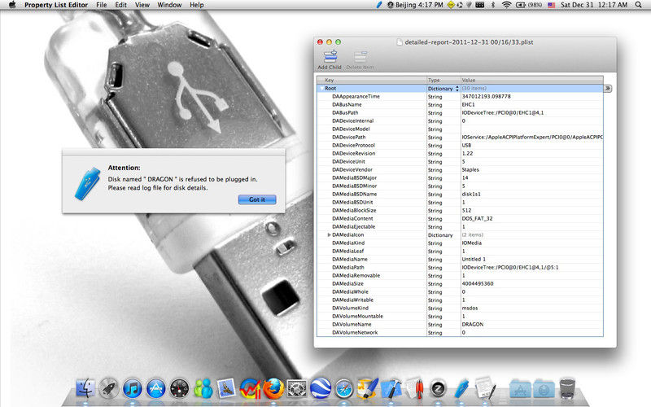Collapse the Root disclosure triangle
This screenshot has height=407, width=651.
click(x=321, y=89)
